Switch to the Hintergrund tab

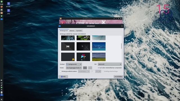(x=64, y=31)
